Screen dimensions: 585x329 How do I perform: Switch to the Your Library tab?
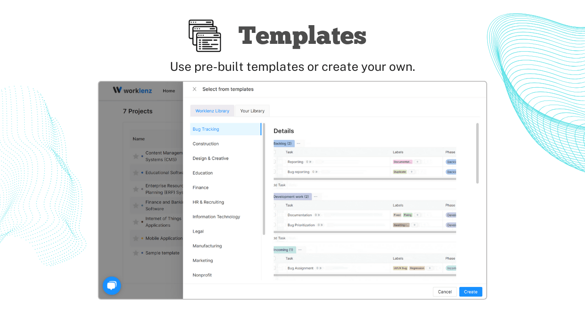click(x=252, y=111)
